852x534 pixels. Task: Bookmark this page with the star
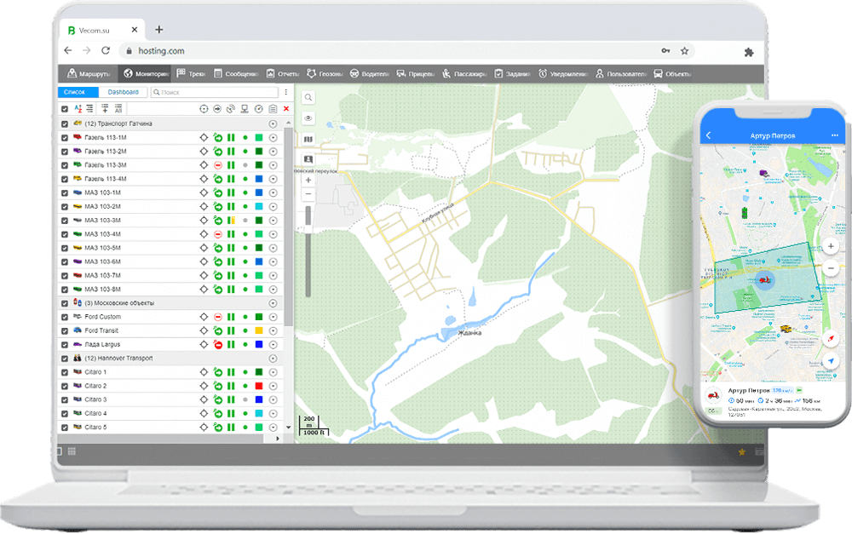pos(685,51)
